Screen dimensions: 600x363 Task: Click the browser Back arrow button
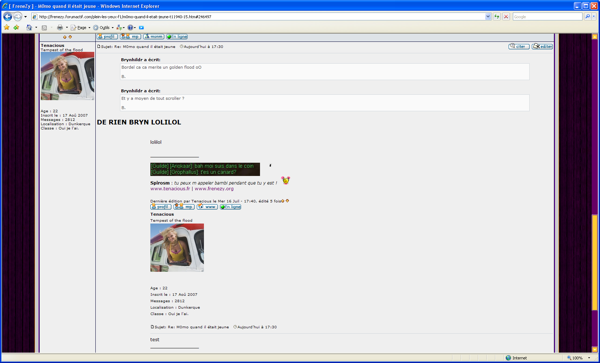7,16
